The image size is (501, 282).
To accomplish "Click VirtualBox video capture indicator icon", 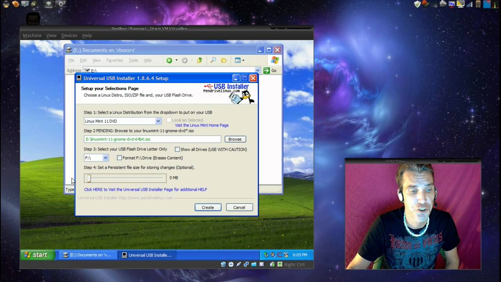I will pyautogui.click(x=261, y=264).
